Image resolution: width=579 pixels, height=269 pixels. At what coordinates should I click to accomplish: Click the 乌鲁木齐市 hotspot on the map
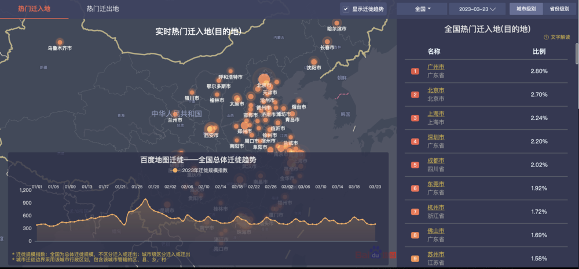tap(60, 42)
